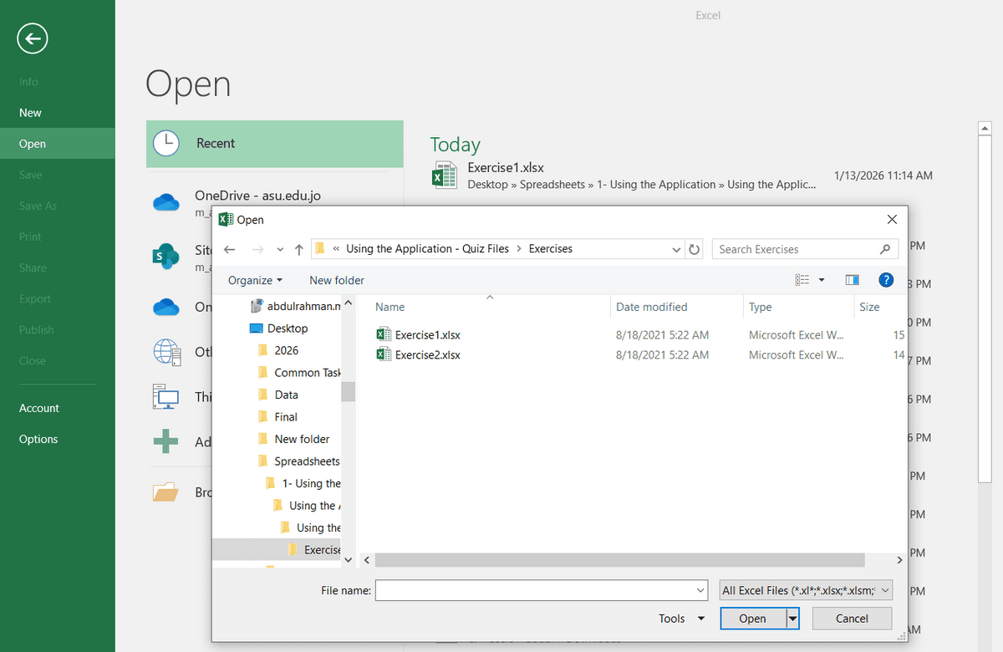Sort by the Size column header
The image size is (1003, 652).
coord(869,307)
